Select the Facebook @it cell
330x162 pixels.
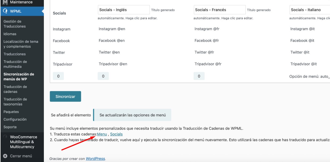tap(302, 41)
